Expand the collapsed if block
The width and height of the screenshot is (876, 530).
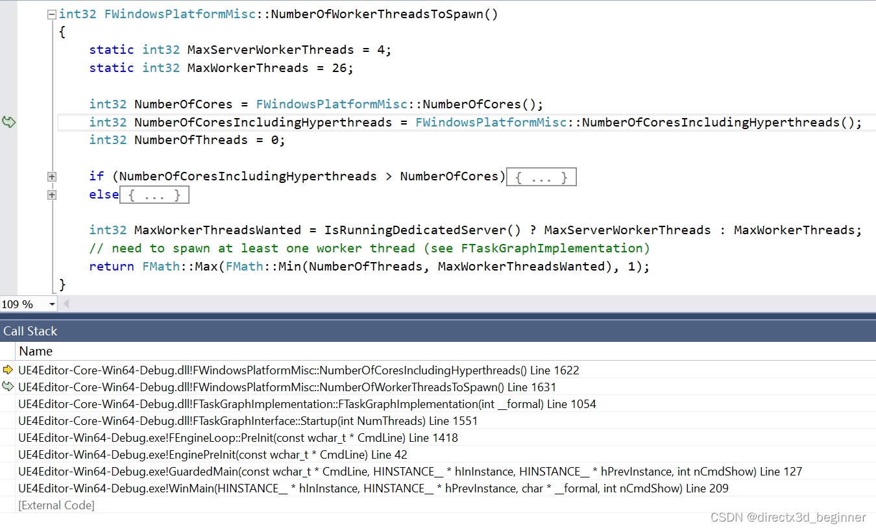pos(52,176)
